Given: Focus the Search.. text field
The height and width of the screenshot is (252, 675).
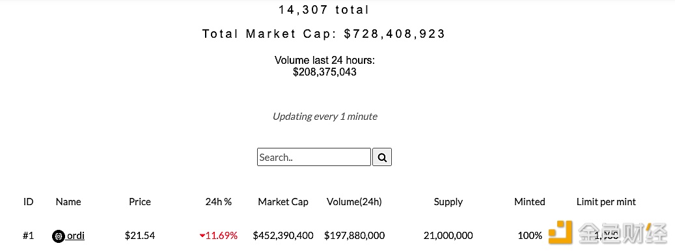Looking at the screenshot, I should [x=314, y=157].
